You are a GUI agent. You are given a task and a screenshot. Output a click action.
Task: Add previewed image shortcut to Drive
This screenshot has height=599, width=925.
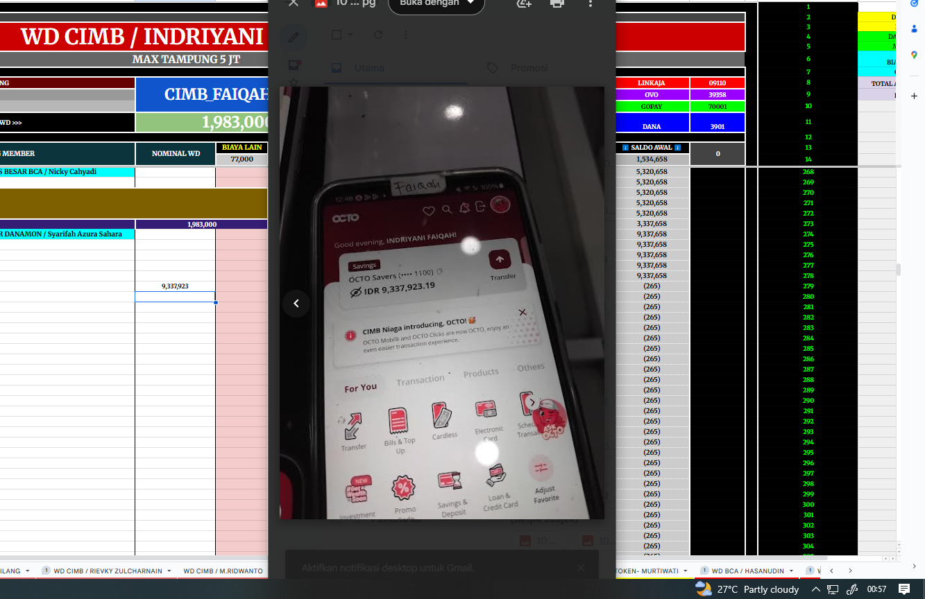pos(524,3)
